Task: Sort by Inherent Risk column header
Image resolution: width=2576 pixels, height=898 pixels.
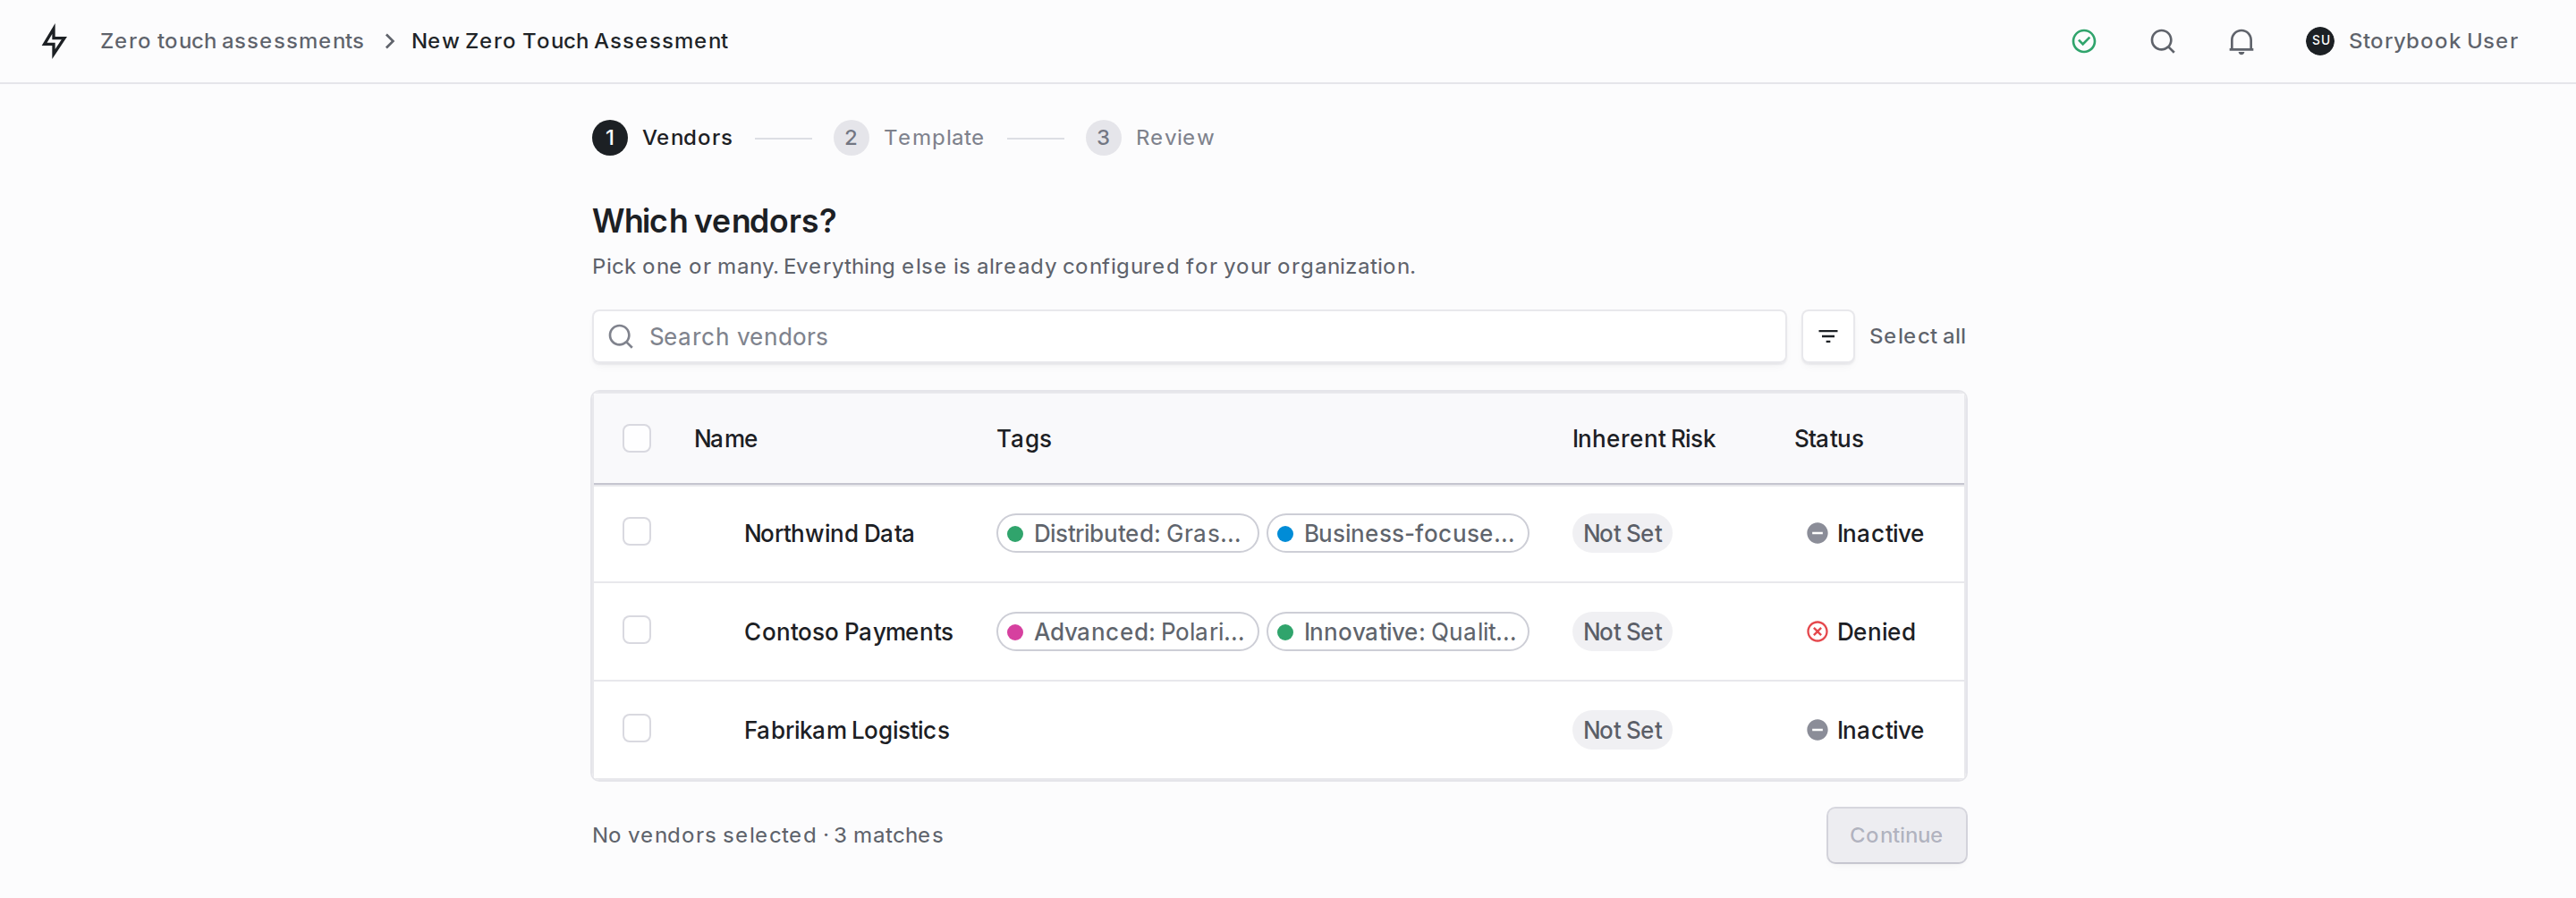Action: [x=1643, y=438]
